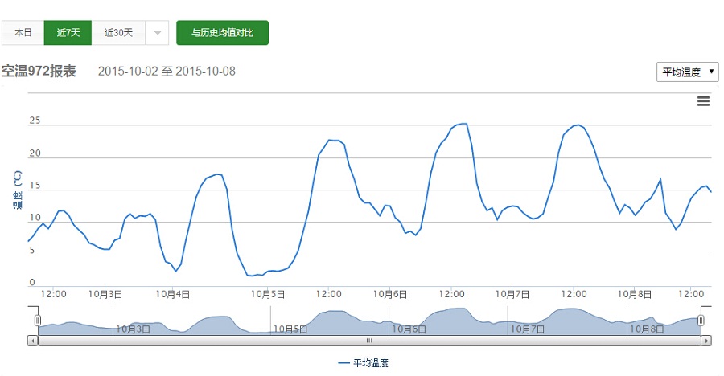Click the date range 2015-10-02 至 2015-10-08

pyautogui.click(x=167, y=72)
